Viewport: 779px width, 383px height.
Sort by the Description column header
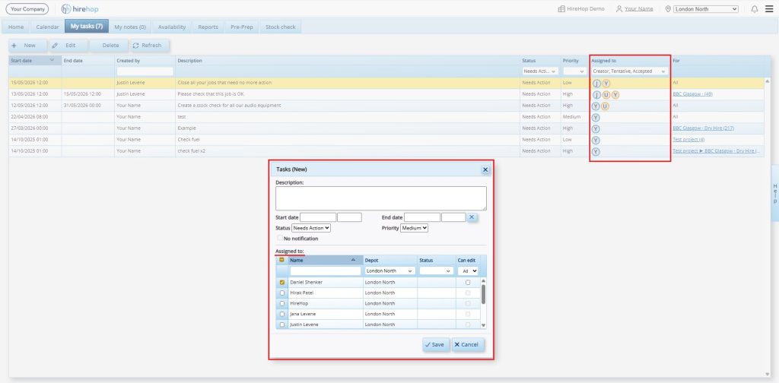tap(348, 61)
